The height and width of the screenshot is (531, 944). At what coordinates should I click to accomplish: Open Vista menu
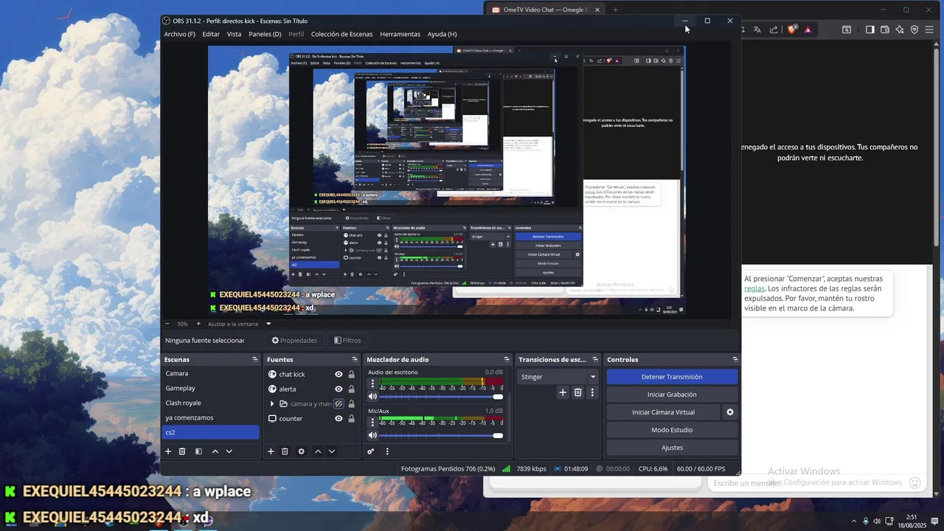234,34
